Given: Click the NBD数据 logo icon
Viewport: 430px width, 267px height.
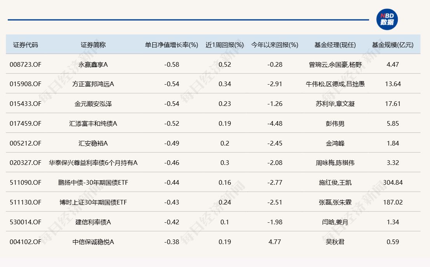Looking at the screenshot, I should pyautogui.click(x=387, y=19).
